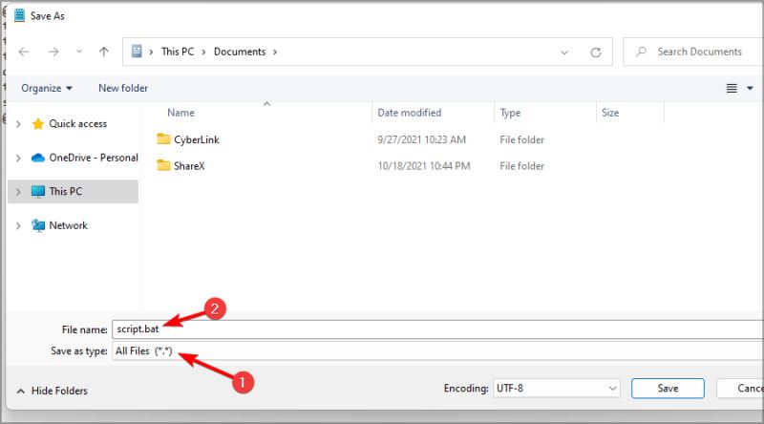Click the Network icon in the sidebar
This screenshot has width=764, height=424.
click(x=37, y=225)
